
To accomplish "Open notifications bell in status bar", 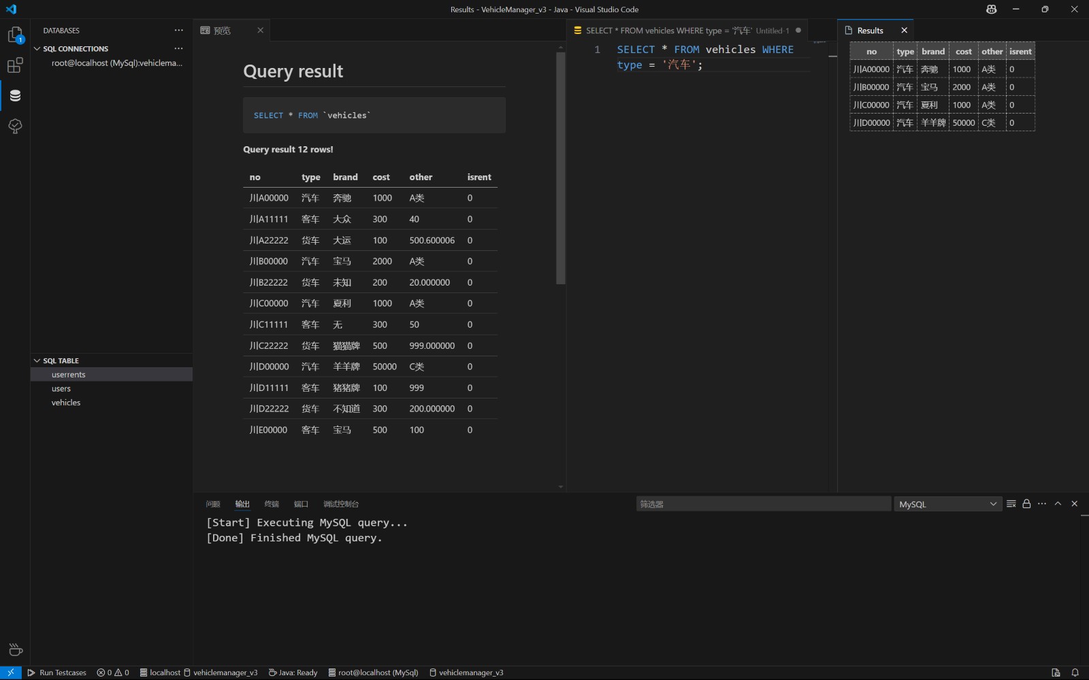I will point(1075,673).
